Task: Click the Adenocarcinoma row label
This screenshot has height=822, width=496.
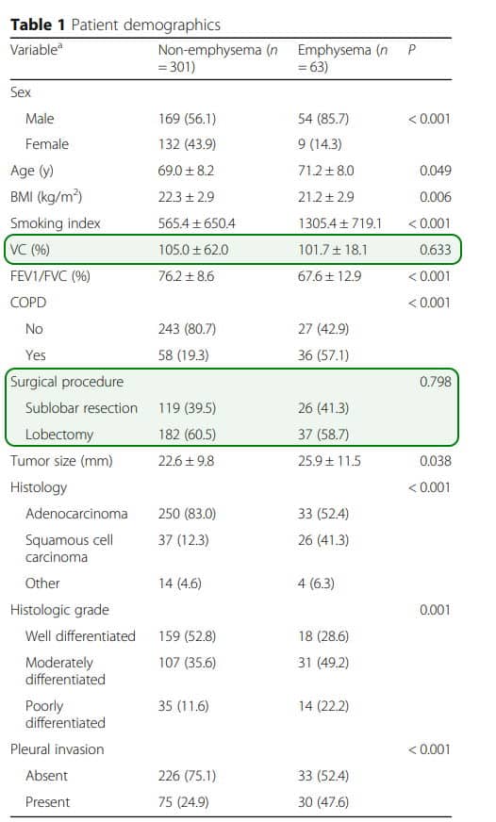Action: [76, 514]
